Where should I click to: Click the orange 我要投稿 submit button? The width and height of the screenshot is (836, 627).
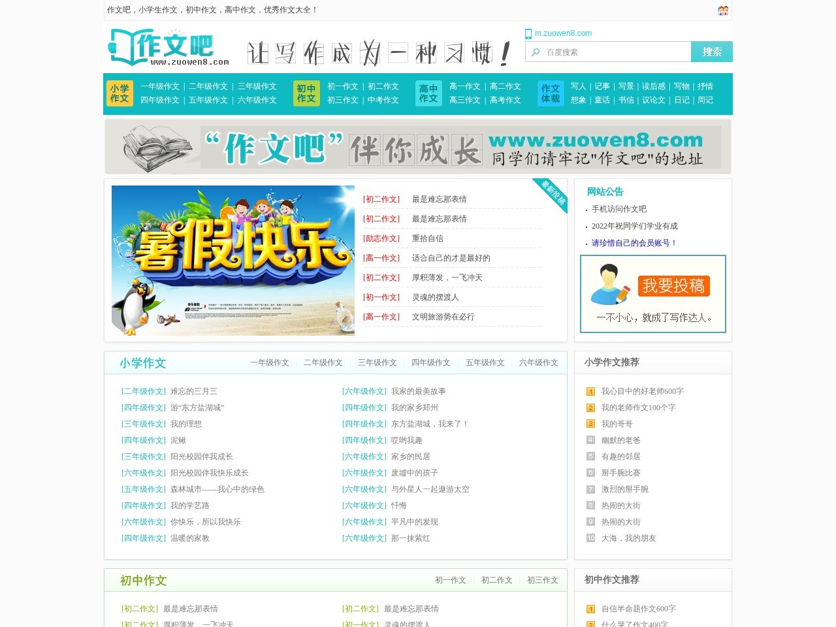tap(674, 286)
